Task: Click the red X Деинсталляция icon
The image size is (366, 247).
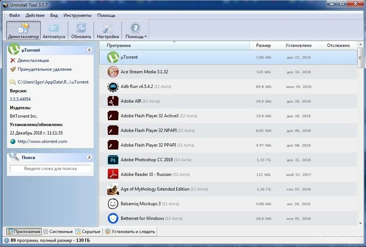Action: pyautogui.click(x=13, y=60)
